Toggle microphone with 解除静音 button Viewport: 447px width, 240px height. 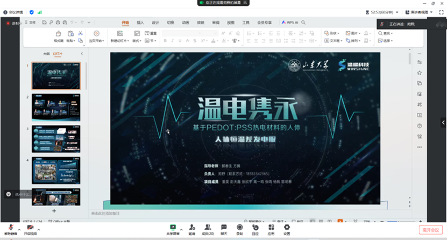[x=10, y=229]
